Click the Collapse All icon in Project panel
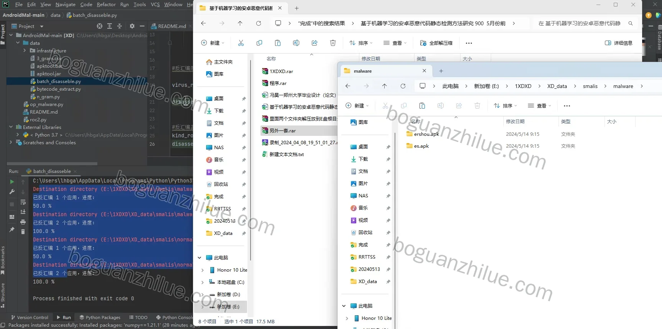662x329 pixels. (x=120, y=26)
